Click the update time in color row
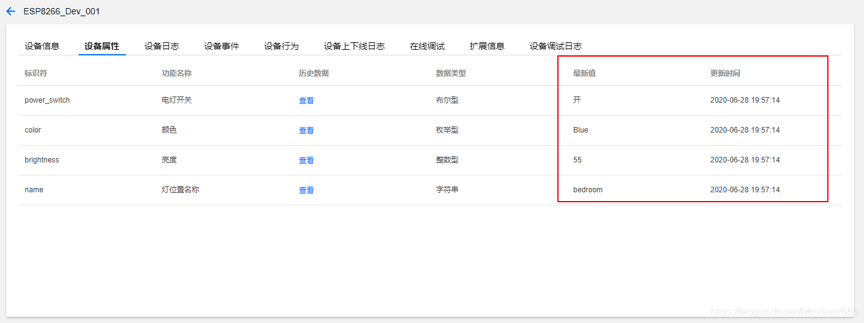 (745, 130)
